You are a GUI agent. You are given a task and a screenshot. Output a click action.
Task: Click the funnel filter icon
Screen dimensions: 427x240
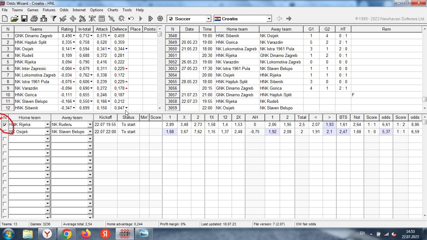coord(53,18)
